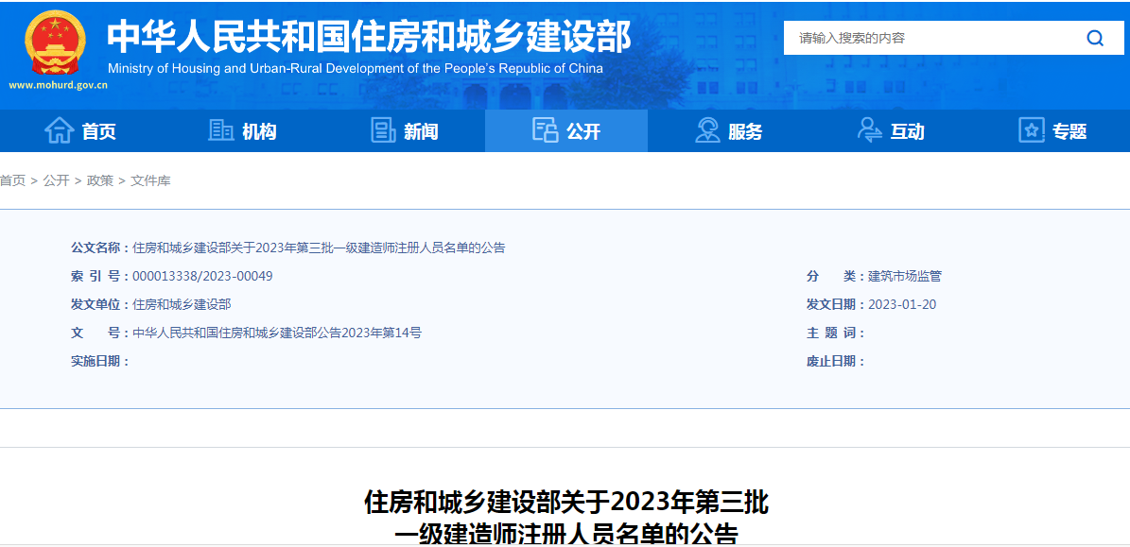Select the 公开 navigation tab
Screen dimensions: 1130x547
[x=566, y=131]
